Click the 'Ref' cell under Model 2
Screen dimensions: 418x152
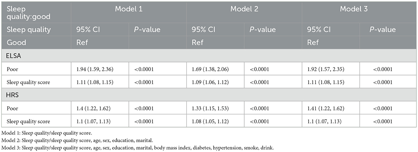198,42
